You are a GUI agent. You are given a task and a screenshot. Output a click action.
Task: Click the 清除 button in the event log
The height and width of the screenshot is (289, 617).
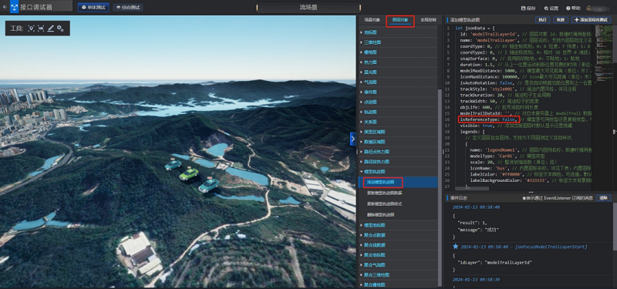[x=604, y=198]
